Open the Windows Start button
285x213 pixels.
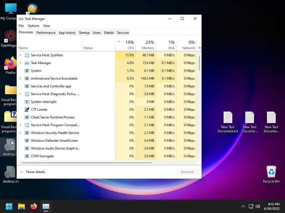pos(9,206)
